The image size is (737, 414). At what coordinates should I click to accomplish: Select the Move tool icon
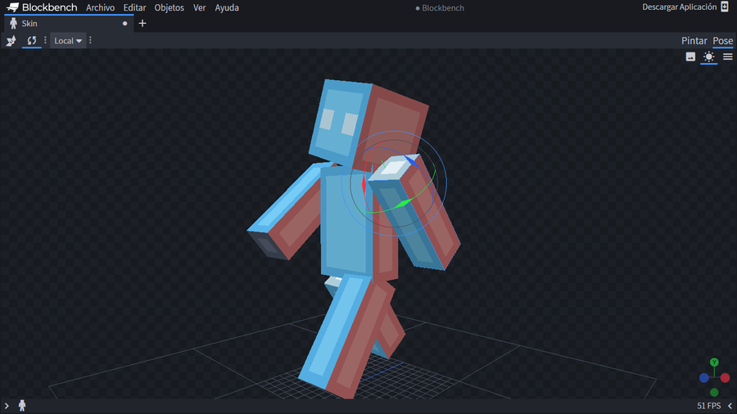click(11, 41)
